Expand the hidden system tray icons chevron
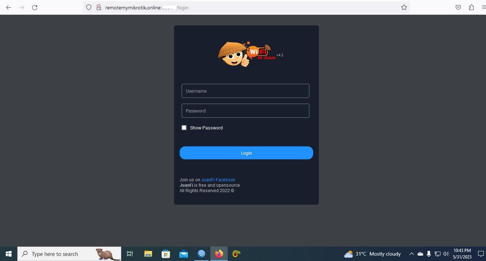This screenshot has height=261, width=486. [x=411, y=254]
